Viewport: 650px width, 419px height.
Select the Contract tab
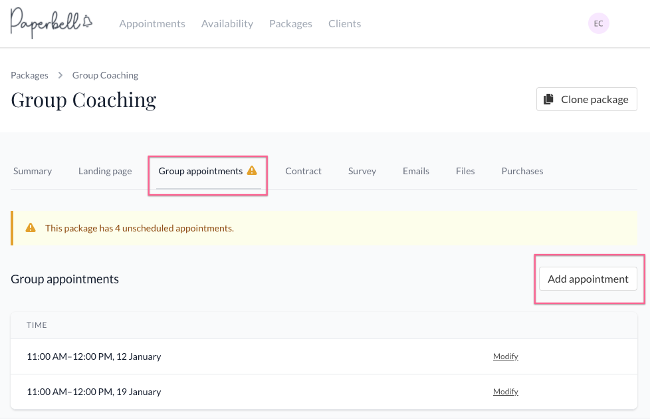[303, 171]
